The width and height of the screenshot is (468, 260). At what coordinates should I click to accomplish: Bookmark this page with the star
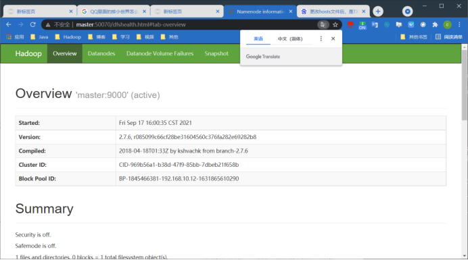(x=335, y=25)
